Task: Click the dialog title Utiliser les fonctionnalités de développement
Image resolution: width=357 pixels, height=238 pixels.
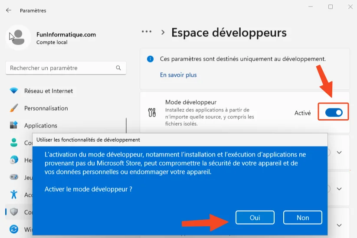Action: pyautogui.click(x=88, y=140)
